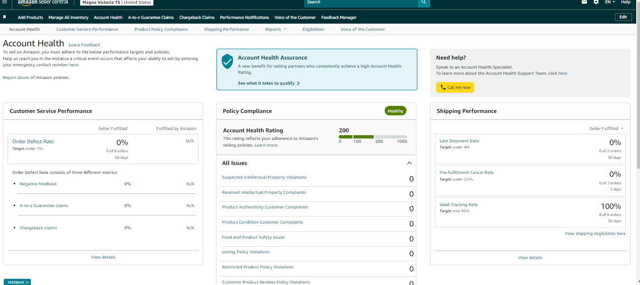
Task: Switch account via Magna Victoria TS selector
Action: tap(117, 2)
